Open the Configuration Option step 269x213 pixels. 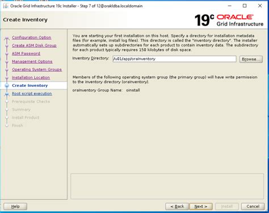tap(31, 37)
